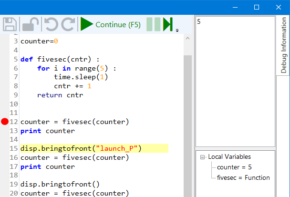Open the toolbar overflow options arrow

click(177, 30)
